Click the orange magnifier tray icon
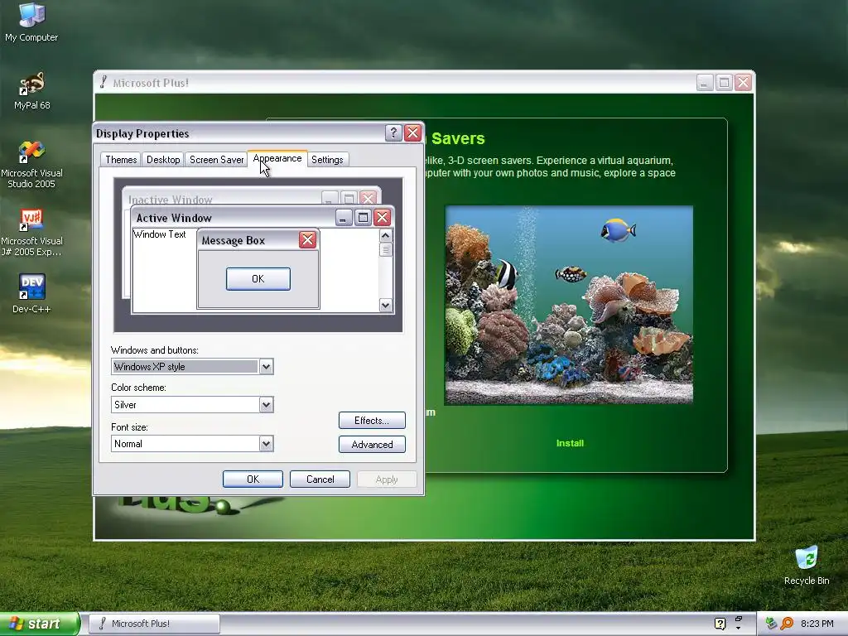848x636 pixels. click(787, 624)
